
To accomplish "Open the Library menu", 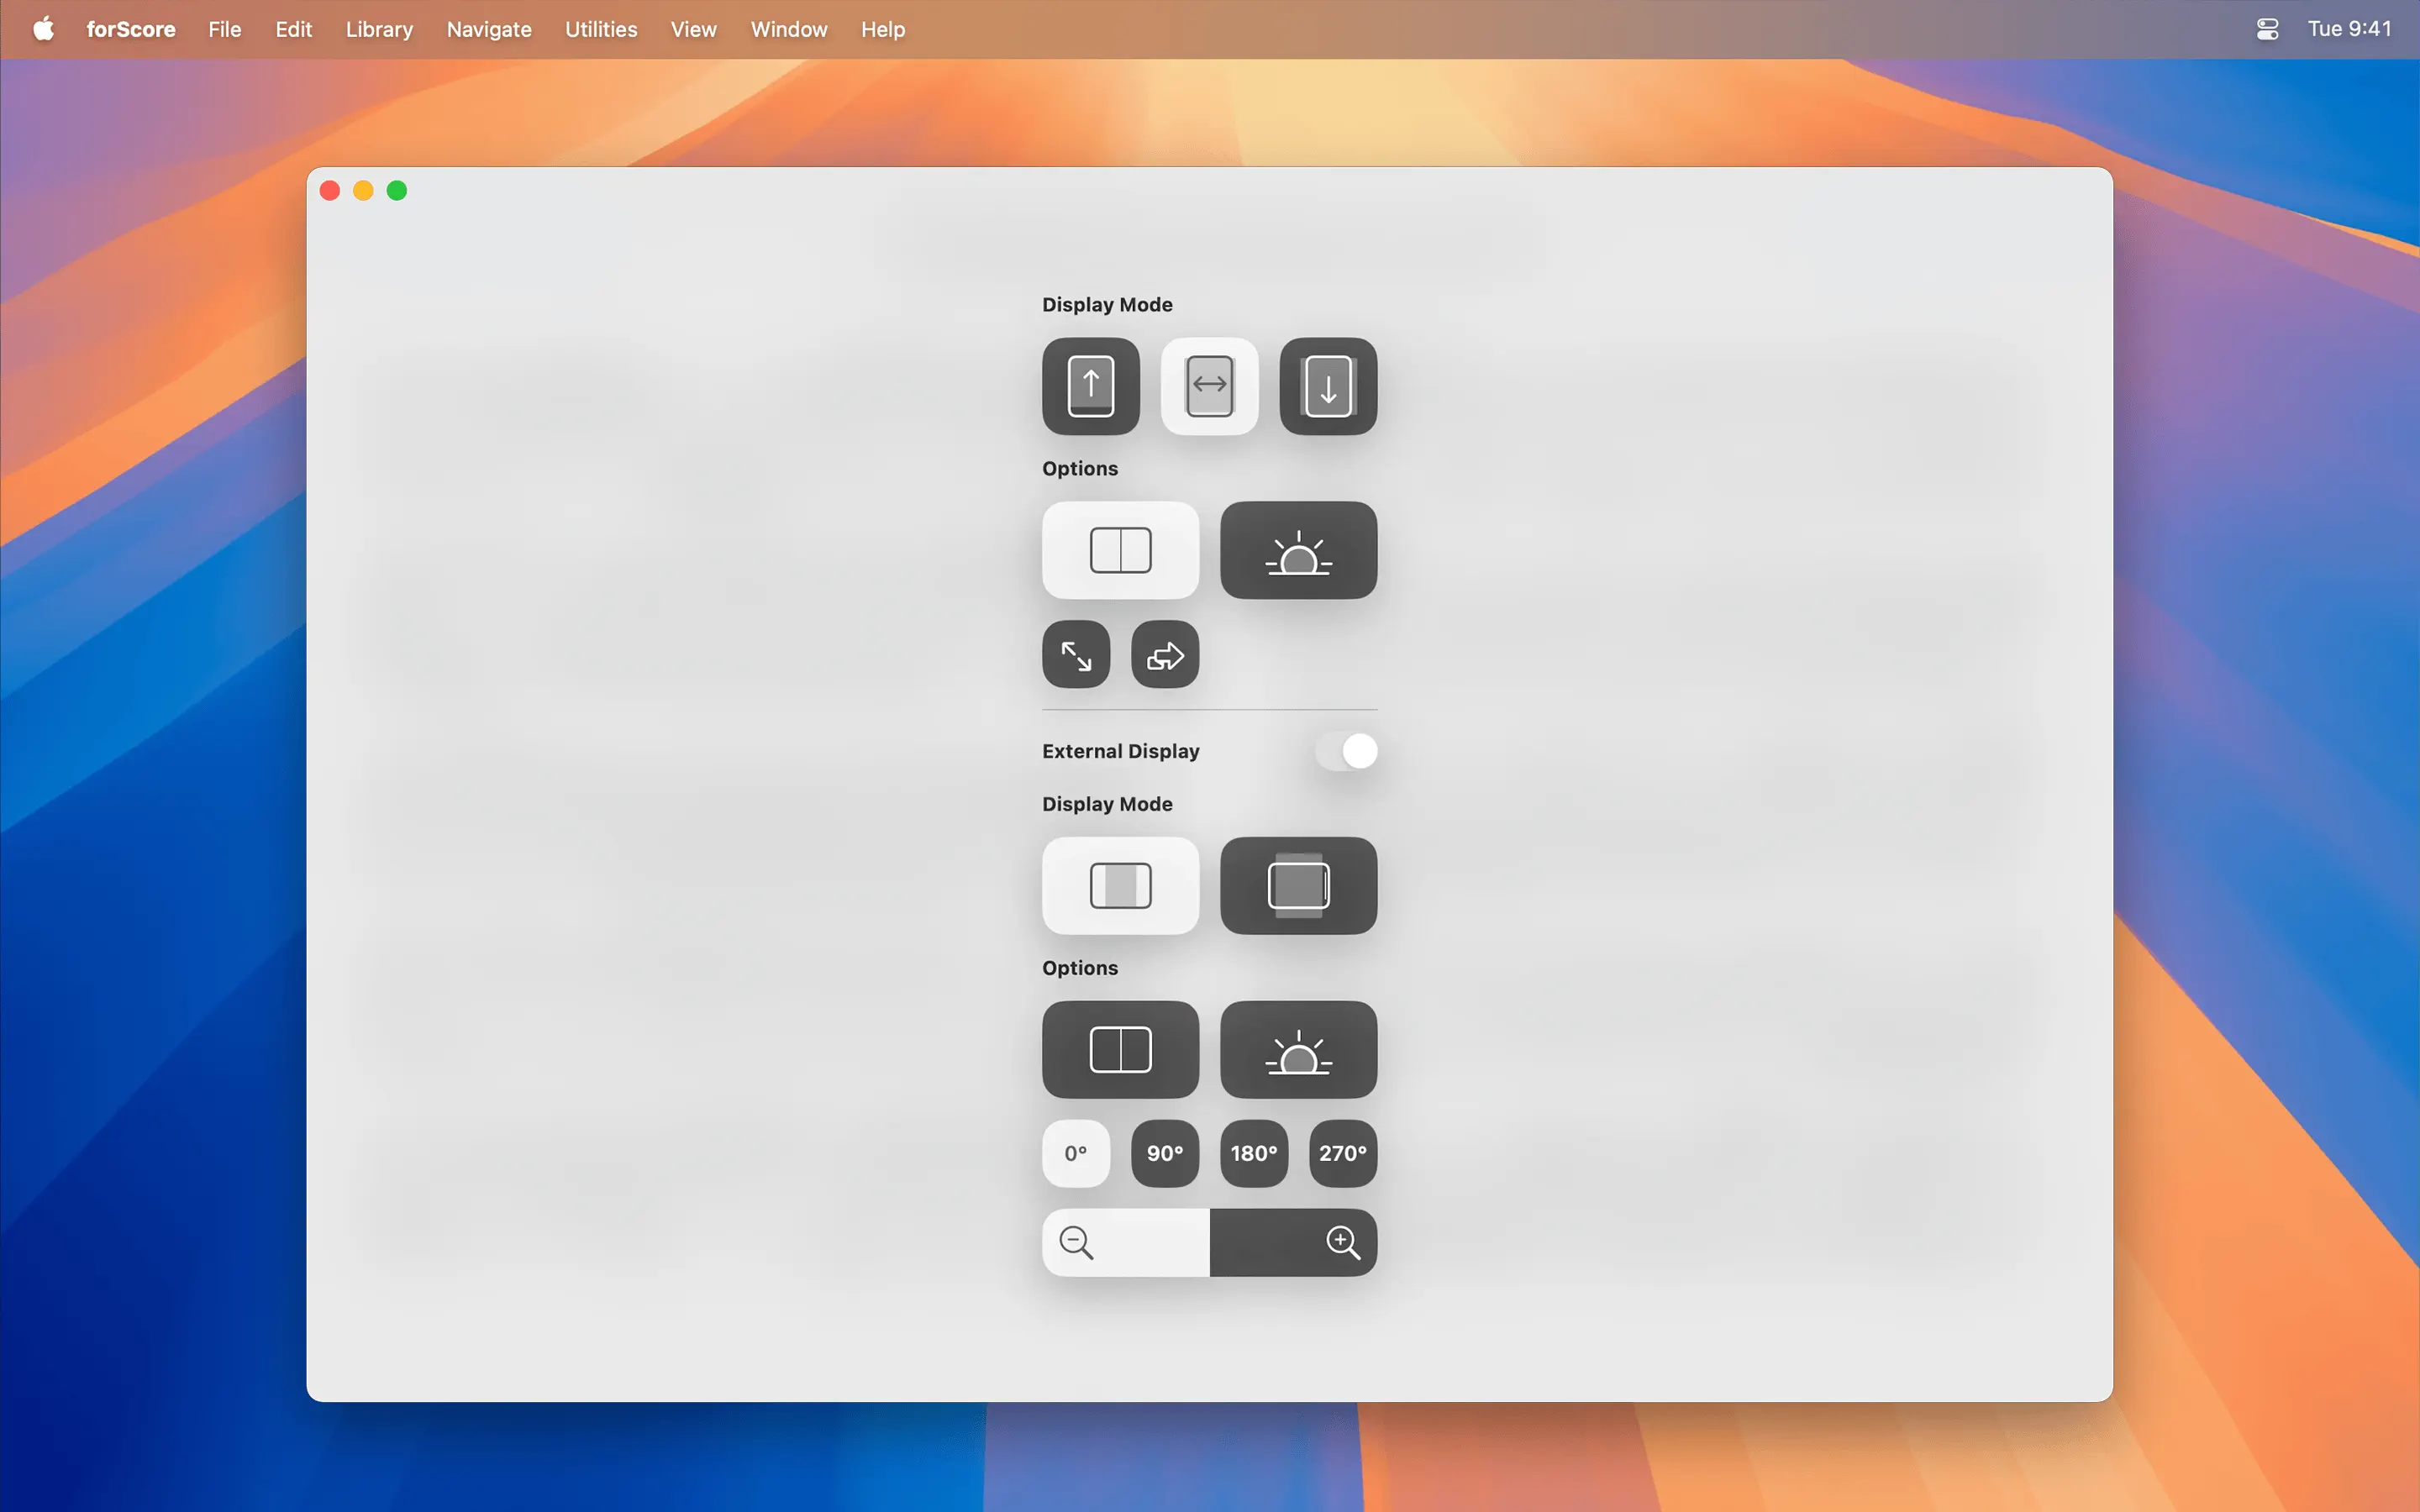I will click(379, 29).
